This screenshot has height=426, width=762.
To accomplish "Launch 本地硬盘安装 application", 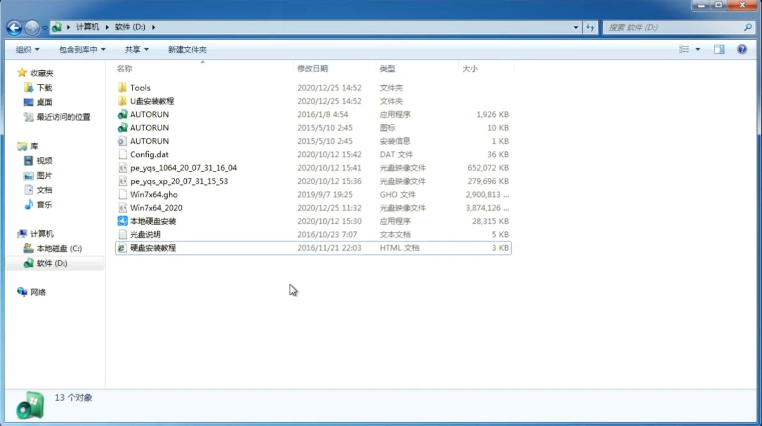I will coord(153,221).
